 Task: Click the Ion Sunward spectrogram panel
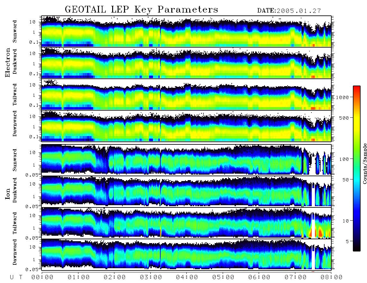[x=186, y=160]
